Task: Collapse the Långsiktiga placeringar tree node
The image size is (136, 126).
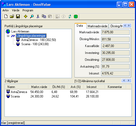Action: (x=8, y=36)
